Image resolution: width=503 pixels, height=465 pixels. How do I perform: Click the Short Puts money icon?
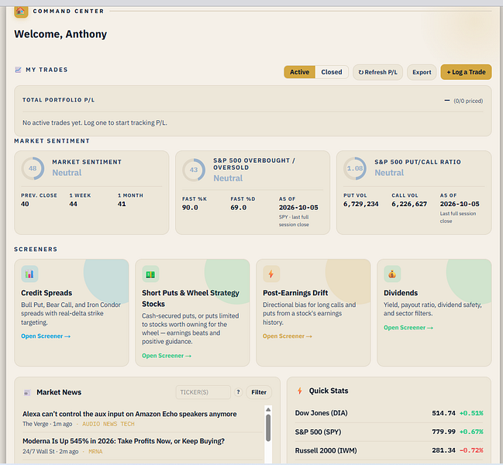point(150,274)
